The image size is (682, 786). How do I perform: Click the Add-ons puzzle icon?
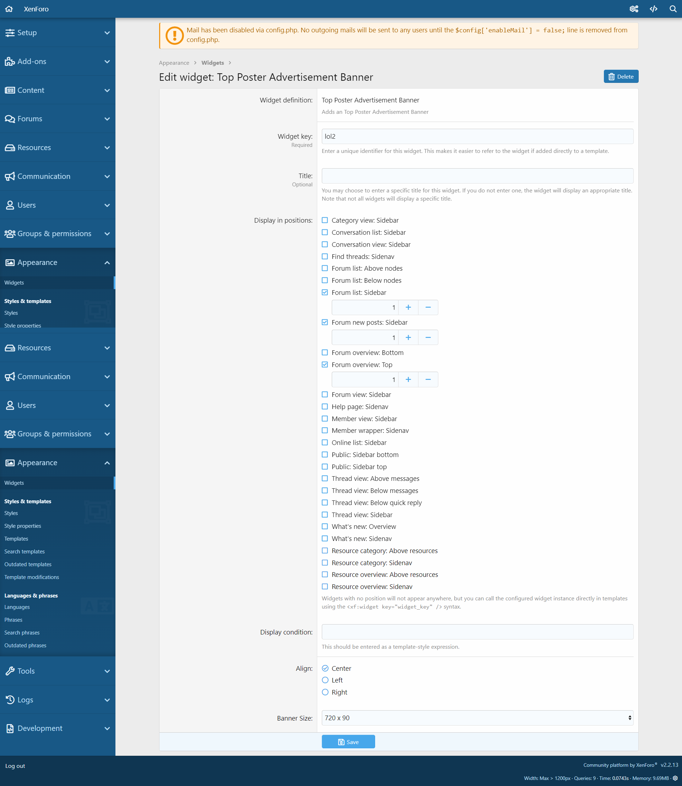[10, 61]
